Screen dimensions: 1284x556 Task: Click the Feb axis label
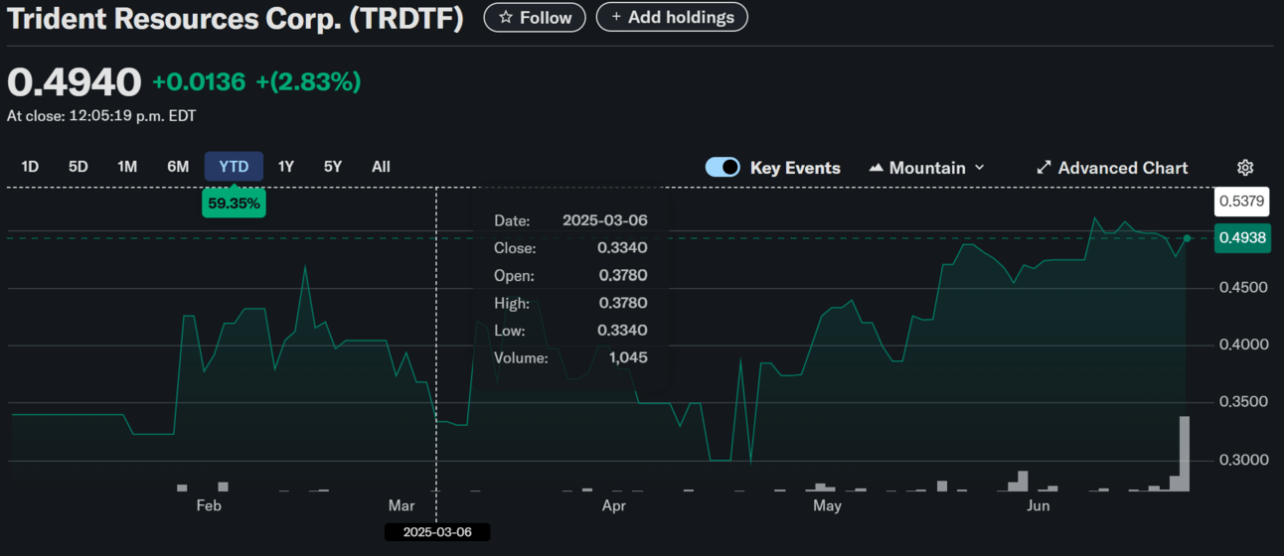[209, 506]
